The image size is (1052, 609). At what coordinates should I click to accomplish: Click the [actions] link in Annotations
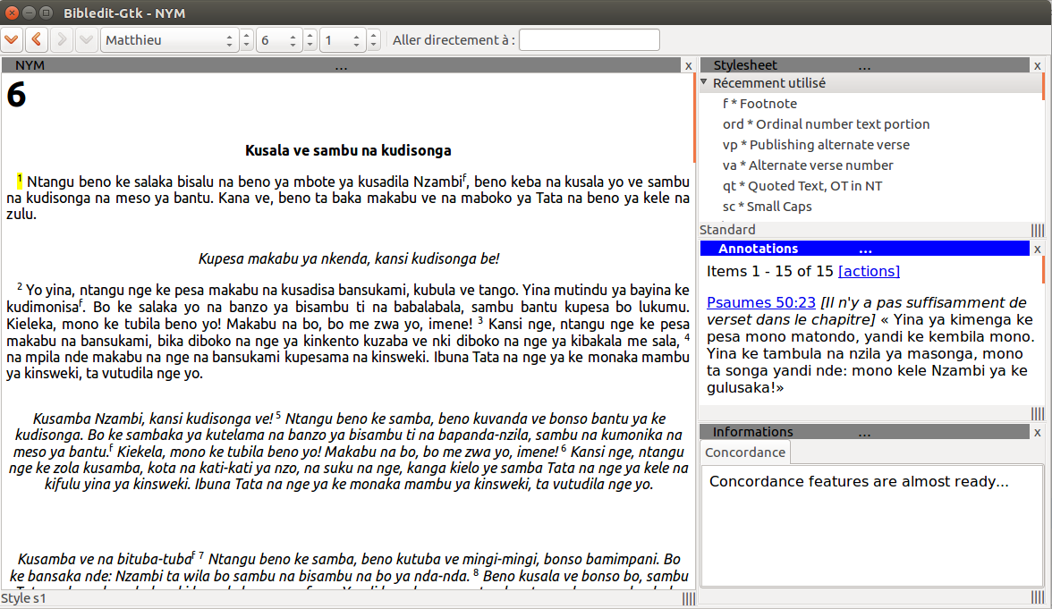[869, 271]
